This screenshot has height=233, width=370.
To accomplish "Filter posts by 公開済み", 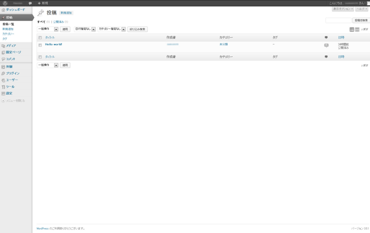I will (x=58, y=22).
